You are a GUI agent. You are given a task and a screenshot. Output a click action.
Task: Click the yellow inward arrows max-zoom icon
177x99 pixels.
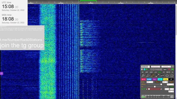pyautogui.click(x=152, y=75)
